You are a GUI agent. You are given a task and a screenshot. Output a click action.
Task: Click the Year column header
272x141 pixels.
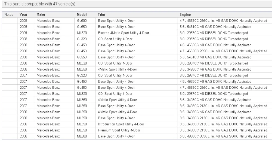[23, 15]
